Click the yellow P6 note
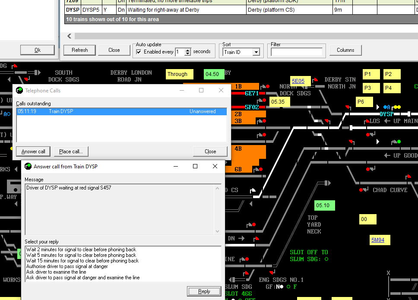Viewport: 418px width, 300px height. click(x=364, y=102)
